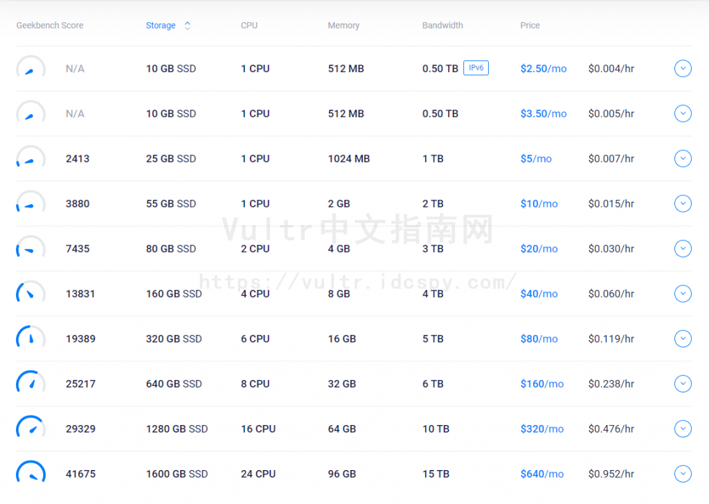Click the 1024 MB memory value
The height and width of the screenshot is (504, 709).
(349, 159)
